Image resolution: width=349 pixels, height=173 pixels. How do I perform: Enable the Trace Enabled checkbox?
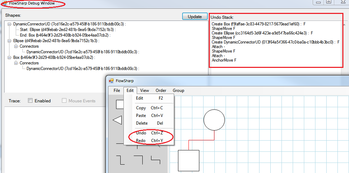pos(30,101)
